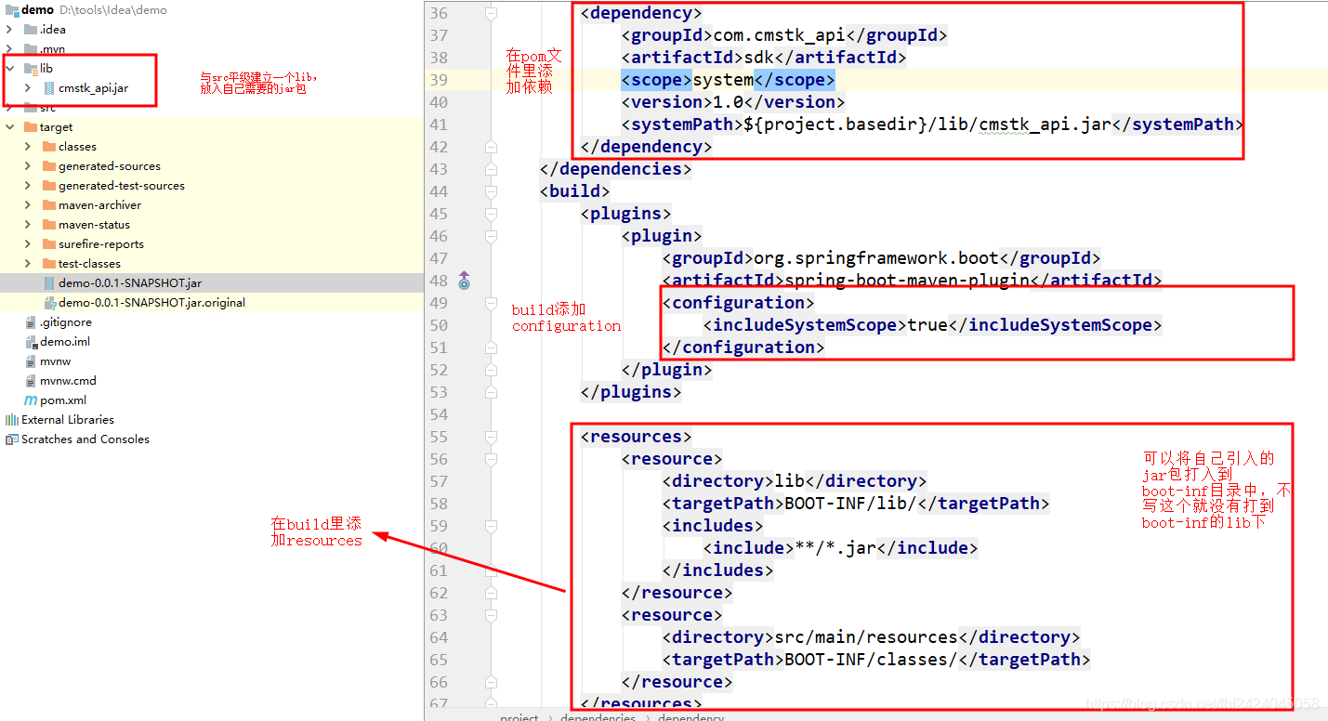Fold the second resource block at line 63
Image resolution: width=1328 pixels, height=721 pixels.
[x=491, y=615]
